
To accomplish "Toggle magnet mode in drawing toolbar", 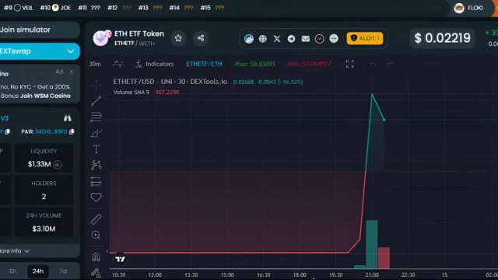I will (x=96, y=257).
